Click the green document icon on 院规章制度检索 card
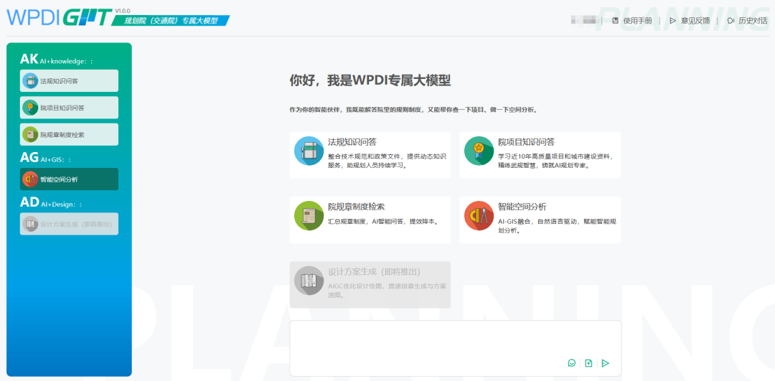Image resolution: width=775 pixels, height=381 pixels. [x=309, y=215]
